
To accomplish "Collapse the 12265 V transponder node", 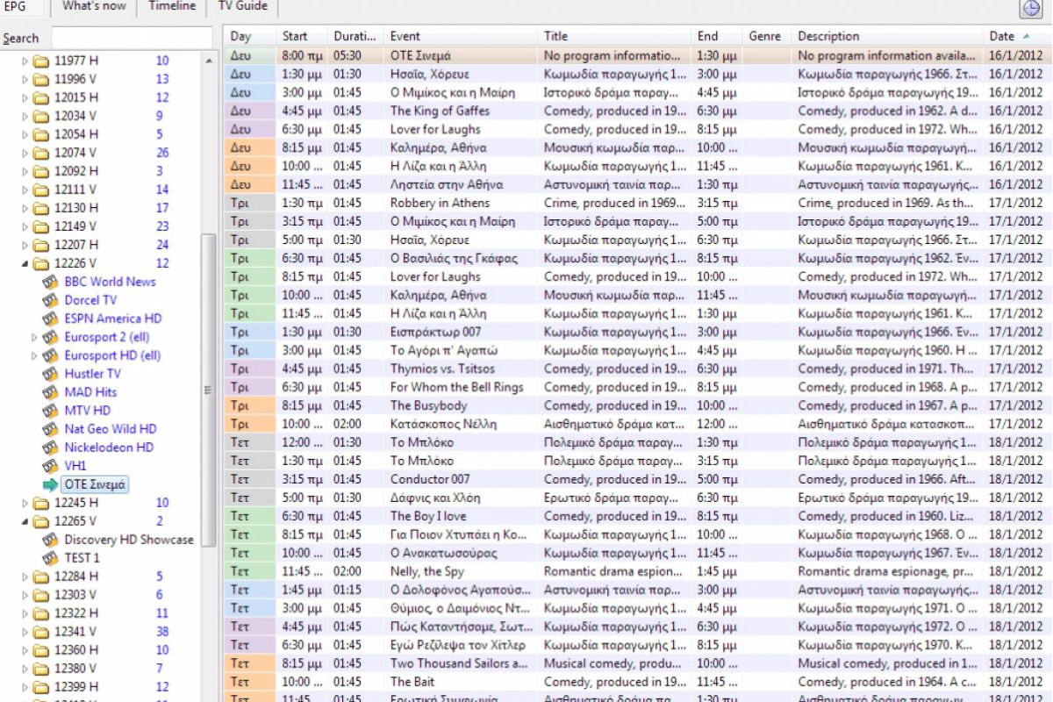I will (x=25, y=522).
